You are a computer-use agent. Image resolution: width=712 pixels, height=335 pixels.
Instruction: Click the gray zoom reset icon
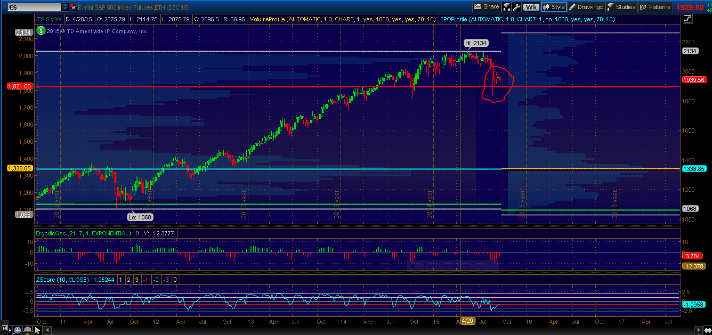[28, 330]
